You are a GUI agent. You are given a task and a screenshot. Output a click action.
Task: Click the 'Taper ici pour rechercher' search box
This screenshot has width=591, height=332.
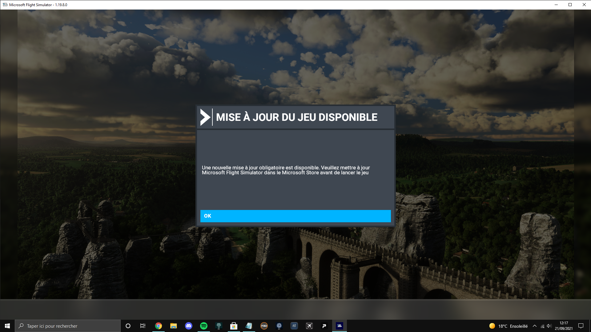tap(68, 326)
